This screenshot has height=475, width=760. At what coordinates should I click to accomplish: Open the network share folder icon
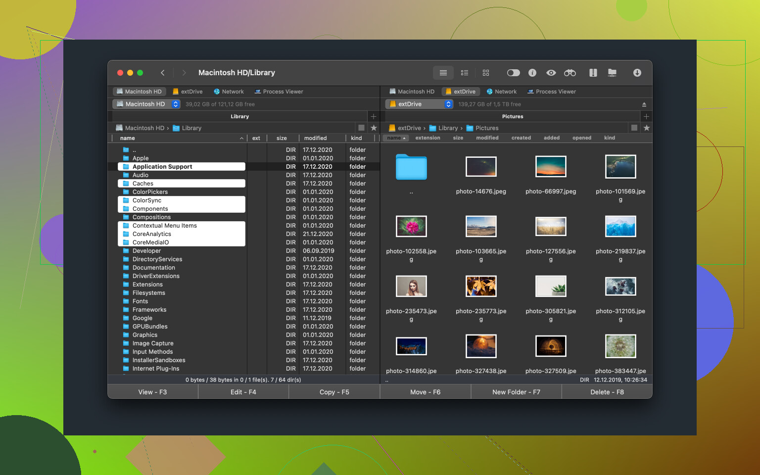click(612, 73)
